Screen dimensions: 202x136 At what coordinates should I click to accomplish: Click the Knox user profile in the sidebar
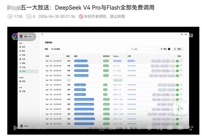(24, 126)
